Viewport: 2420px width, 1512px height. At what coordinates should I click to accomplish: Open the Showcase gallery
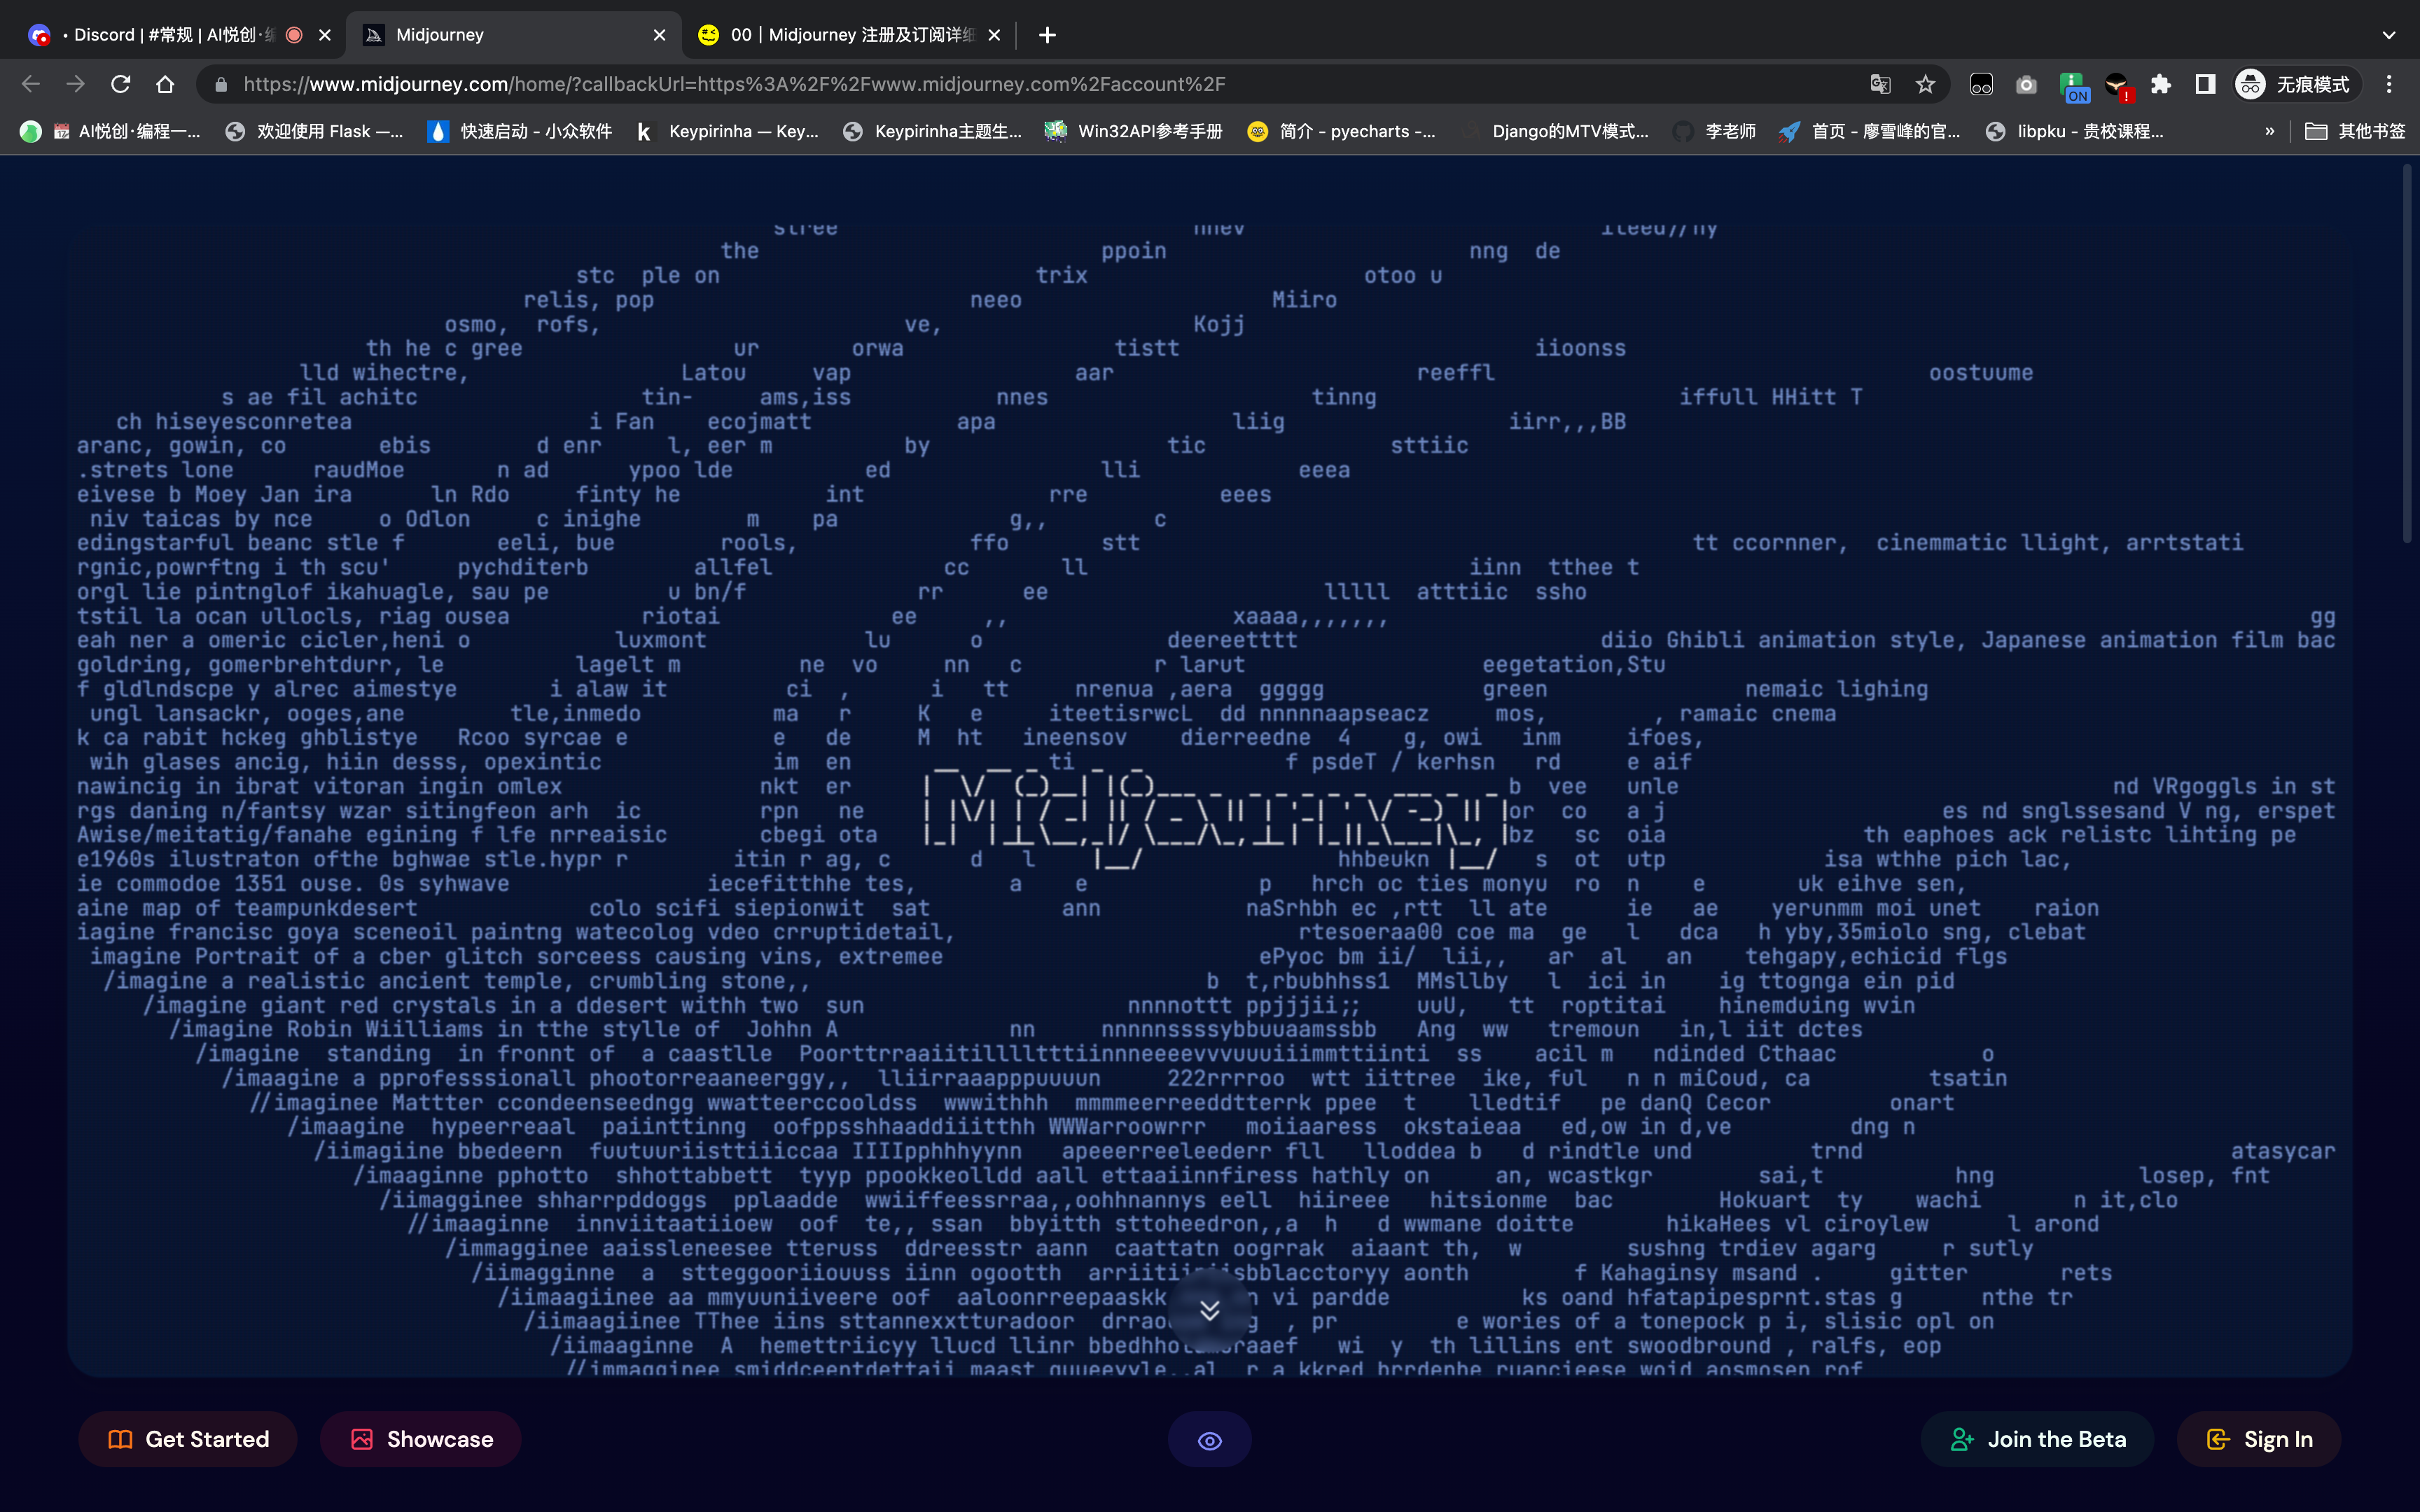point(421,1439)
